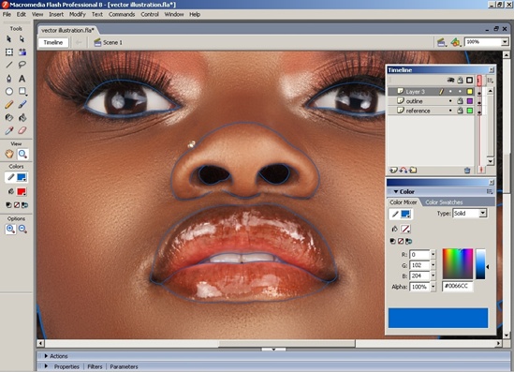Screen dimensions: 514x372
Task: Expand the Actions panel
Action: 46,356
